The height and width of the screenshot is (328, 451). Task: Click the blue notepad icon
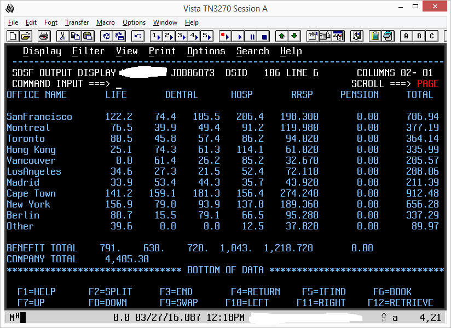388,36
